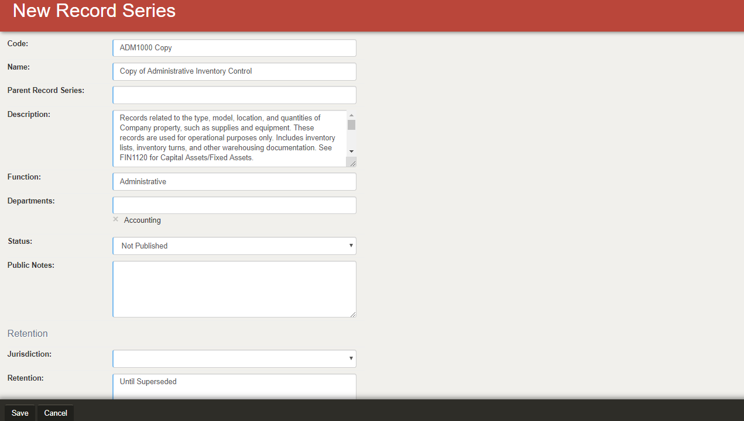The image size is (744, 421).
Task: Click the Description box resize handle
Action: coord(352,163)
